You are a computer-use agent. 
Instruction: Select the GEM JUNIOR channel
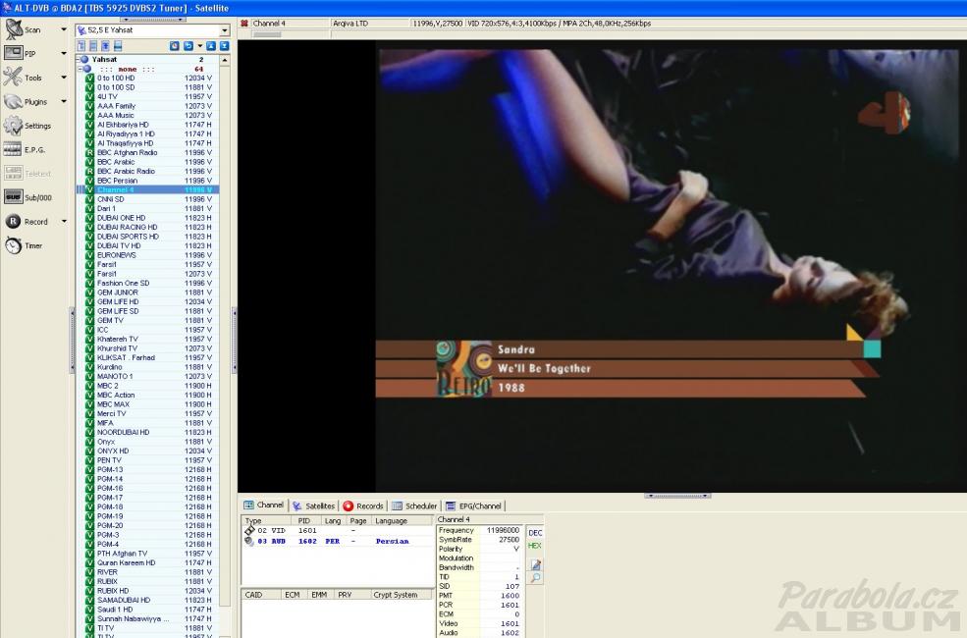148,292
